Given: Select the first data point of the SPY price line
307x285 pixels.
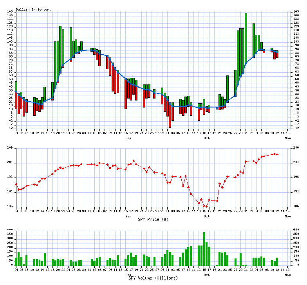Looking at the screenshot, I should (16, 184).
